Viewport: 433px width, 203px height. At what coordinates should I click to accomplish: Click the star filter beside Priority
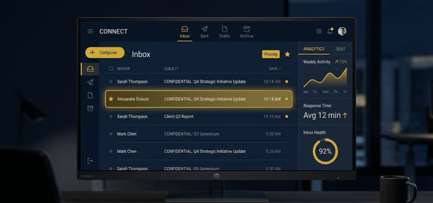click(x=287, y=54)
